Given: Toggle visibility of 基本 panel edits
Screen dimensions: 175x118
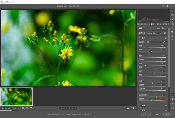Looking at the screenshot, I should (166, 38).
